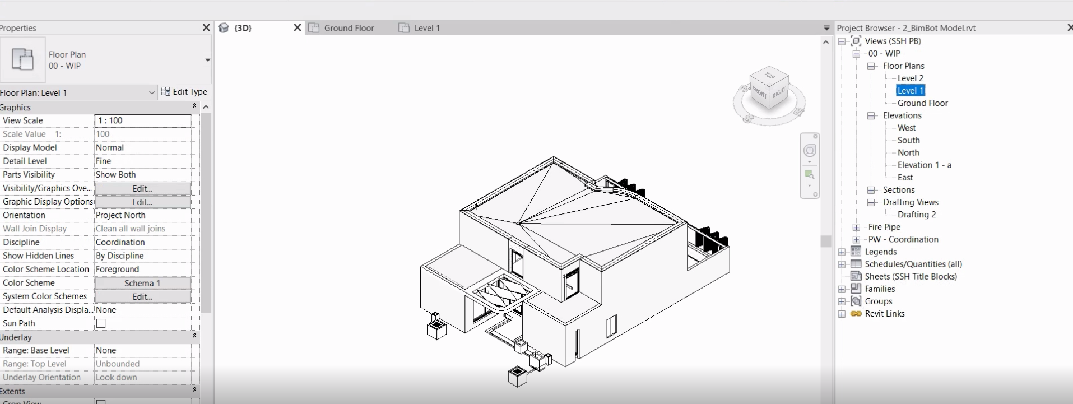The height and width of the screenshot is (404, 1073).
Task: Expand the Legends tree node
Action: tap(842, 252)
